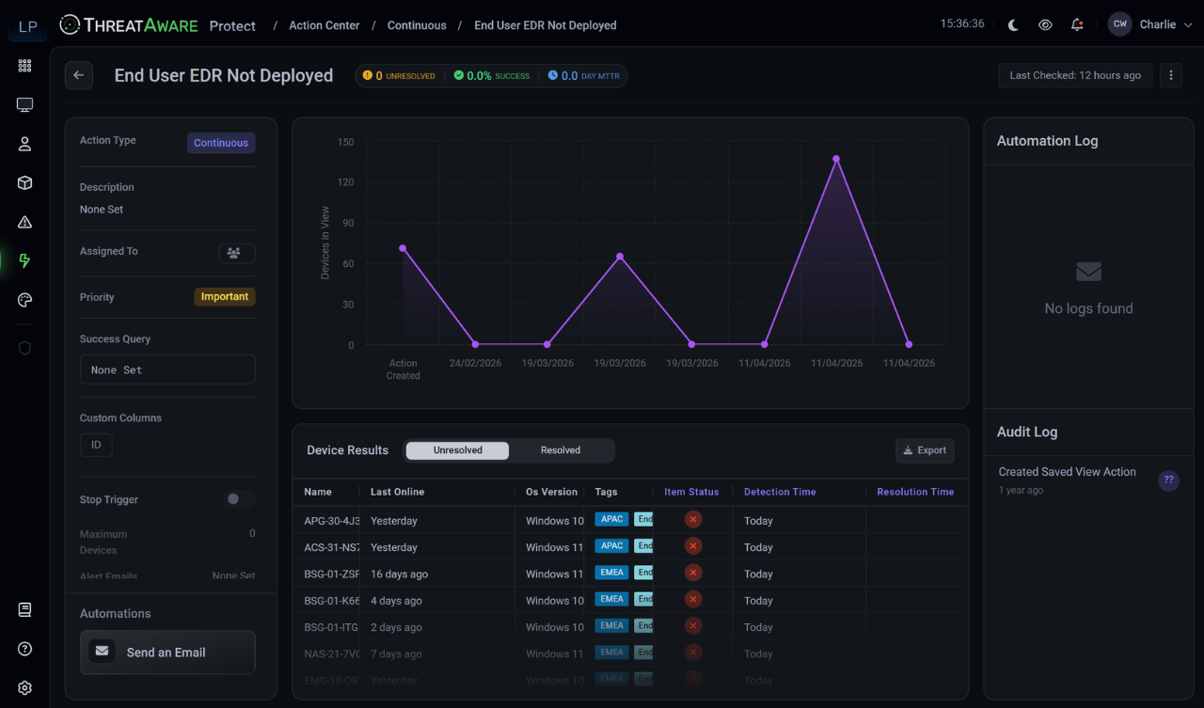Click the LP logo at top-left
The height and width of the screenshot is (708, 1204).
coord(28,26)
